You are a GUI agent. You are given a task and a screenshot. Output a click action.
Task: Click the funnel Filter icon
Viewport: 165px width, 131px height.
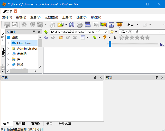[105, 38]
